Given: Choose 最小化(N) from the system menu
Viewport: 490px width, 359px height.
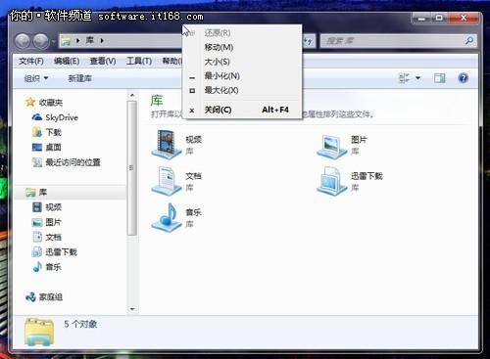Looking at the screenshot, I should point(242,76).
